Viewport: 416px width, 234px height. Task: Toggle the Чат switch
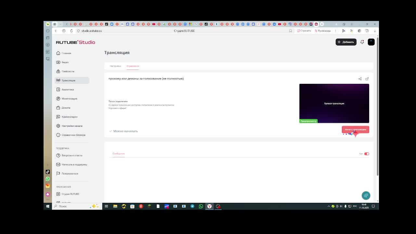(x=367, y=154)
